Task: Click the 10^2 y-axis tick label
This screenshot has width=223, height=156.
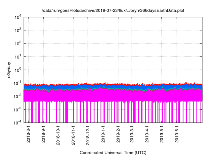Action: click(17, 44)
